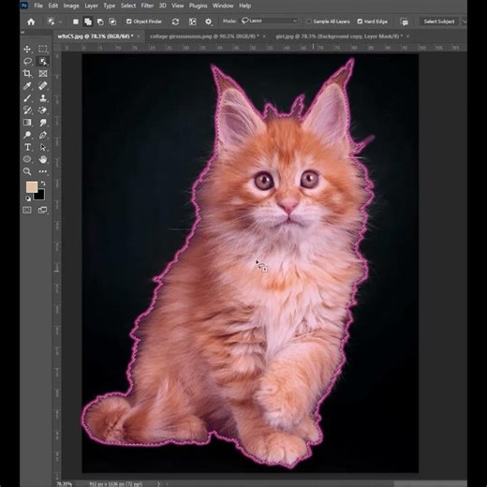The width and height of the screenshot is (487, 487).
Task: Open the Help menu
Action: point(245,6)
